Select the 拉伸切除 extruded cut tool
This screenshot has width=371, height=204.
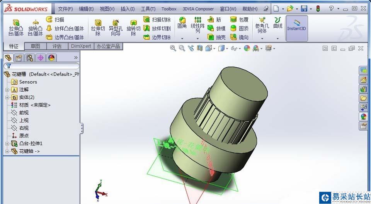click(98, 28)
